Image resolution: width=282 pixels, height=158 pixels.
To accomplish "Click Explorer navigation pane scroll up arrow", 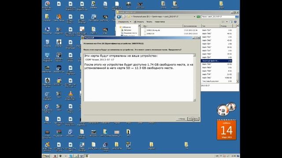I will 139,26.
